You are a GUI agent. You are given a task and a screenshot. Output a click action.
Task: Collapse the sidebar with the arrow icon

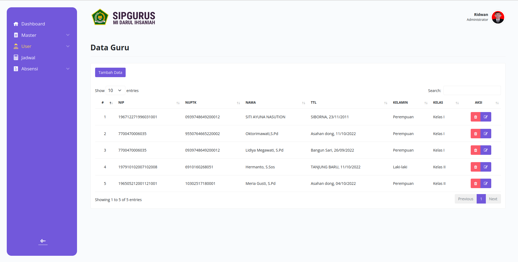click(43, 241)
